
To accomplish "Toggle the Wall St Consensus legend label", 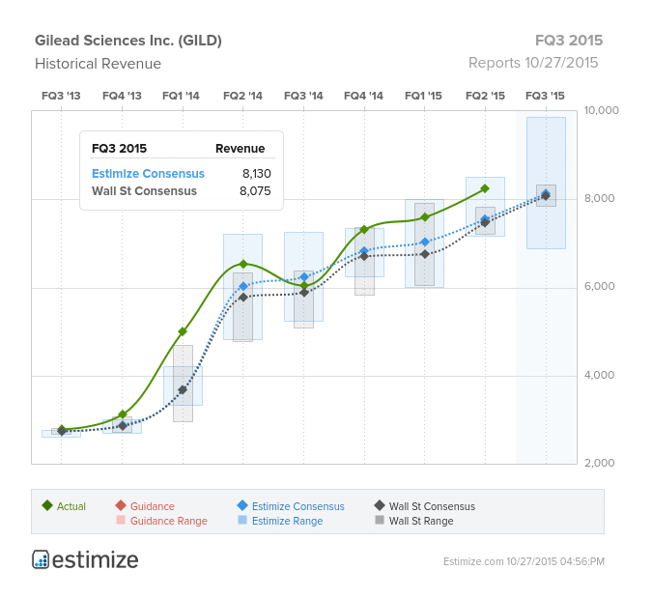I will (432, 506).
